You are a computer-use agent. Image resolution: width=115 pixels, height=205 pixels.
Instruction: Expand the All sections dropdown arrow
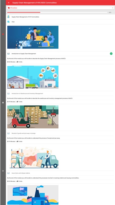113,8
